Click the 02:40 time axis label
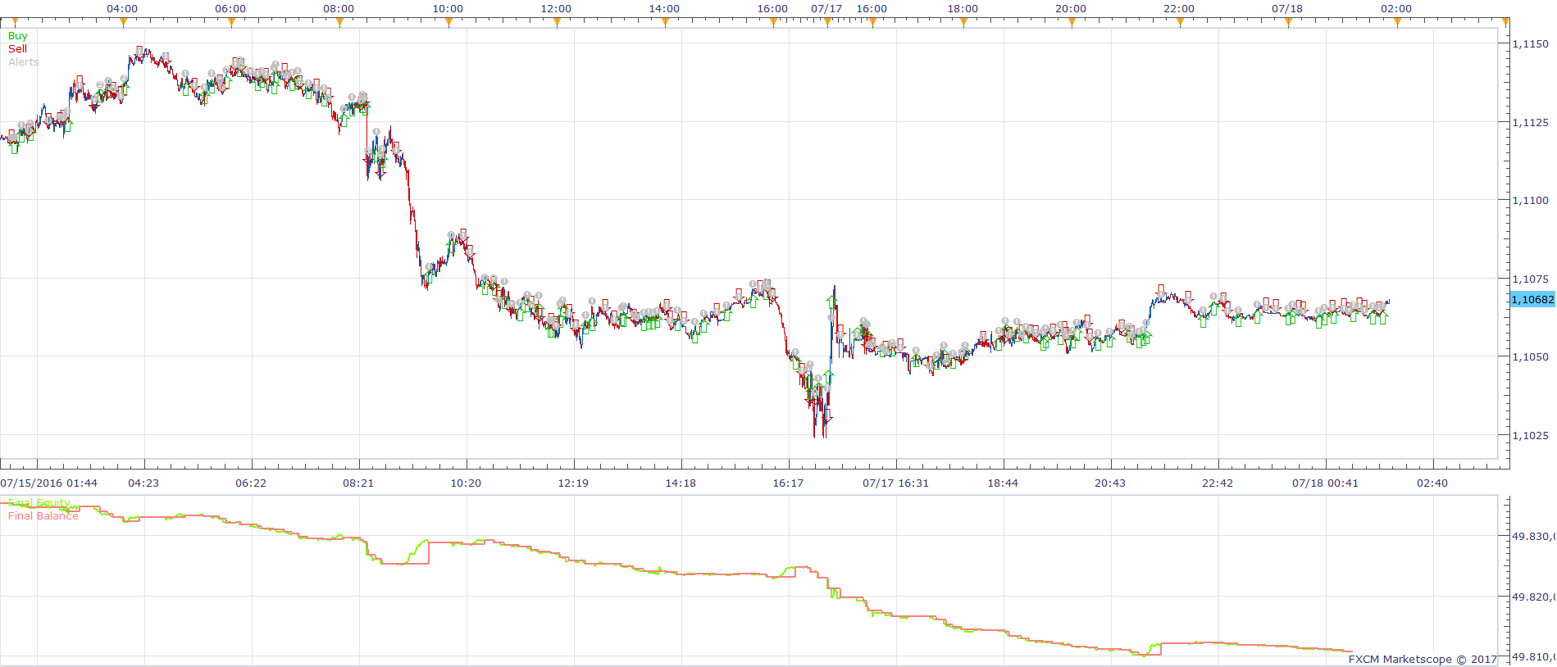This screenshot has width=1557, height=667. [x=1432, y=483]
